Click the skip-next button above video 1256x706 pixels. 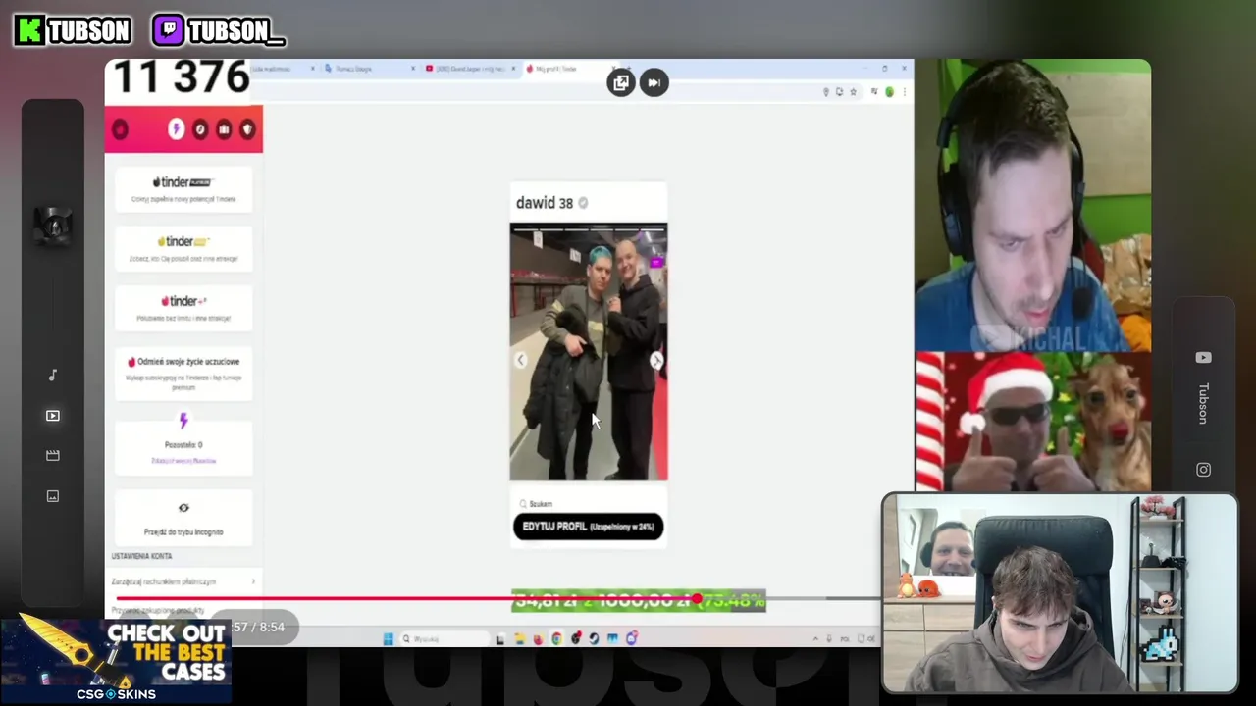tap(654, 83)
